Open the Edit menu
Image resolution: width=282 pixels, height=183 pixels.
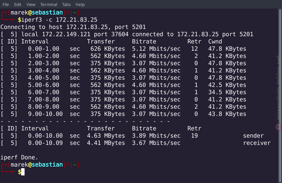[18, 4]
